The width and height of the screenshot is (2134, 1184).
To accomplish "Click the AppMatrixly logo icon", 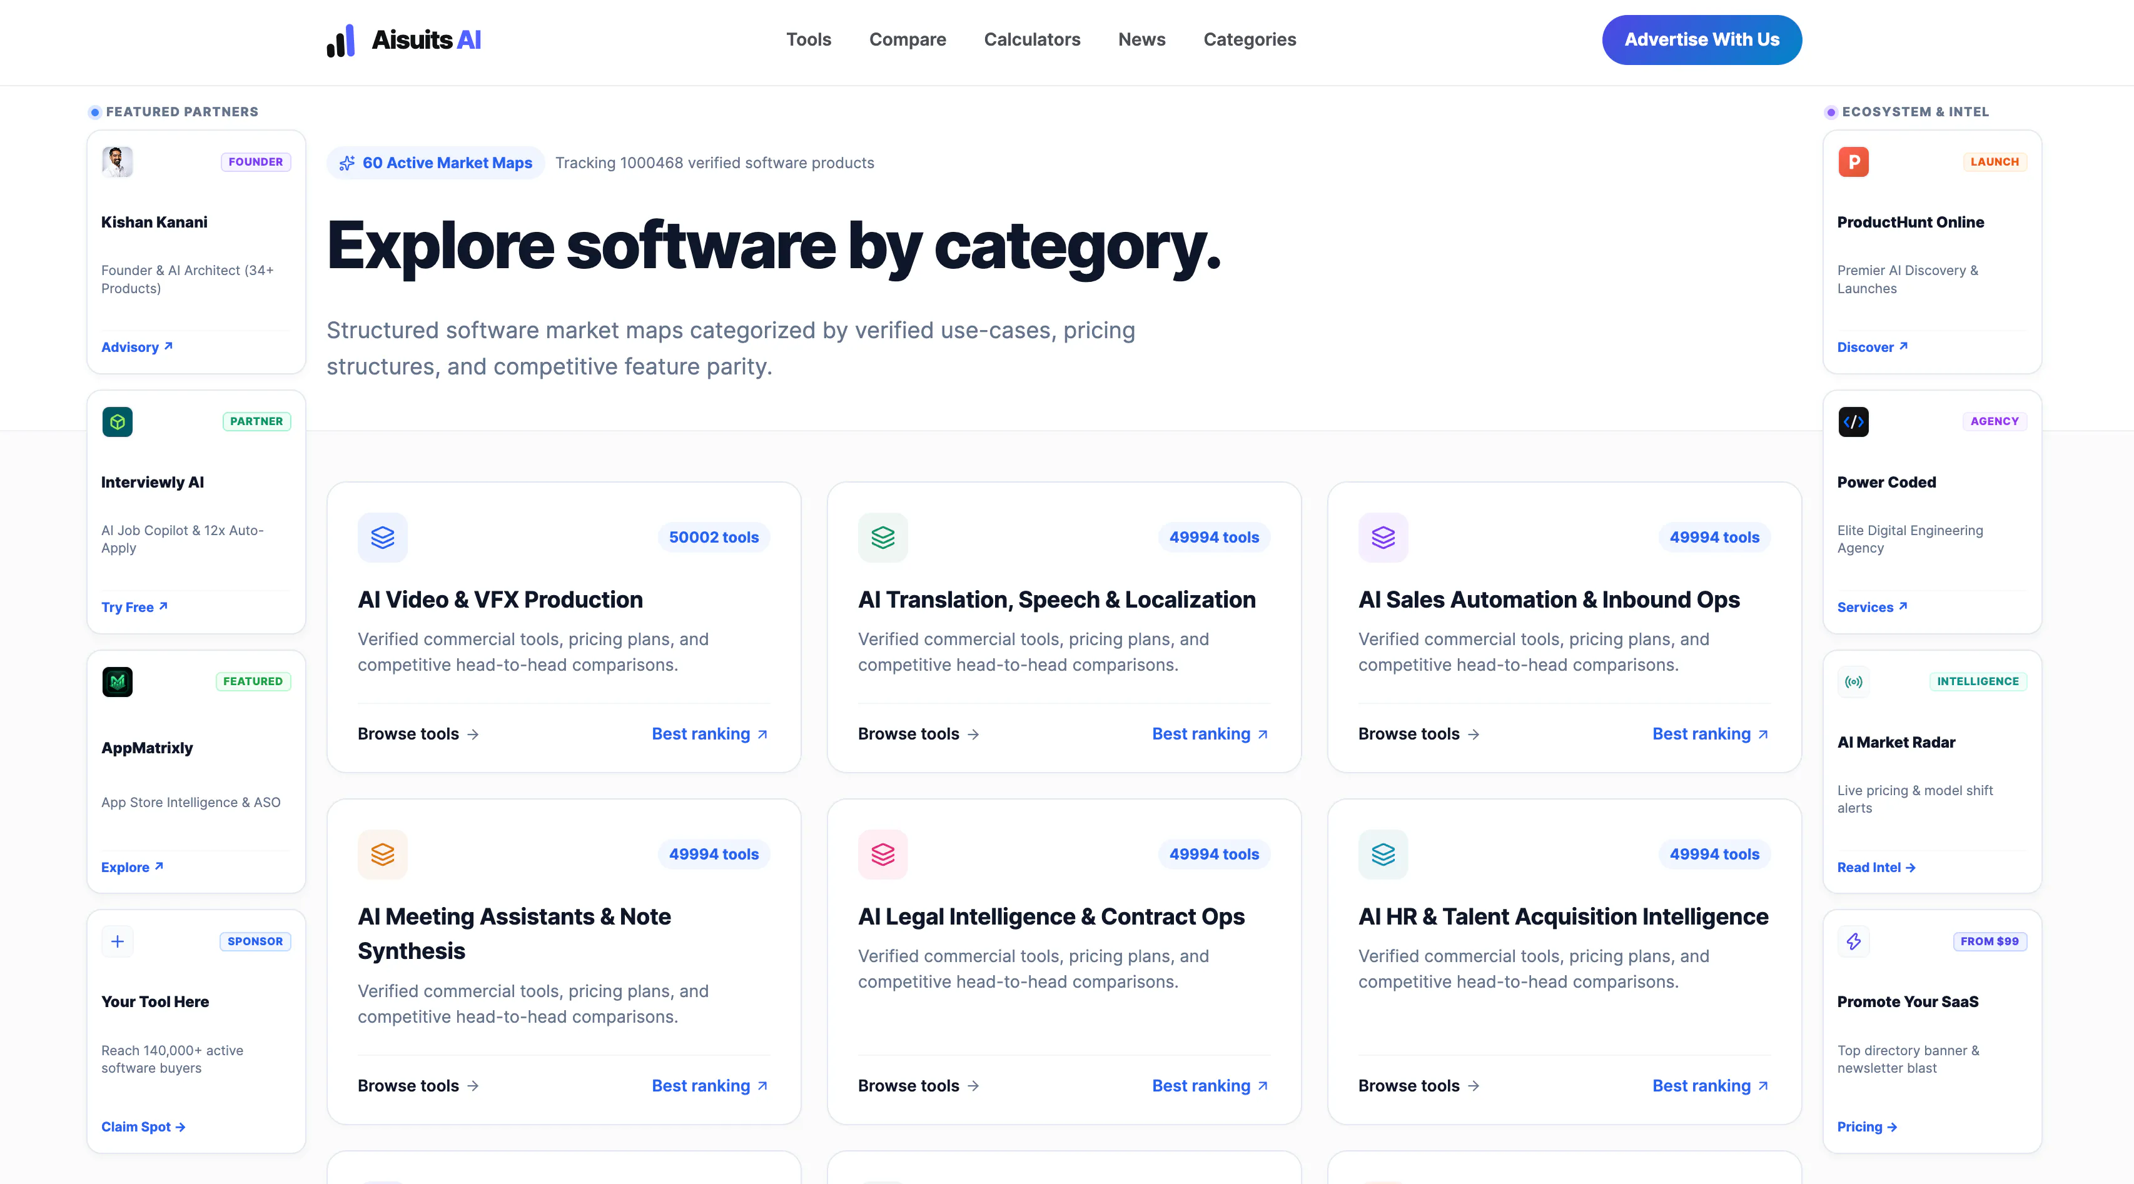I will pos(118,681).
